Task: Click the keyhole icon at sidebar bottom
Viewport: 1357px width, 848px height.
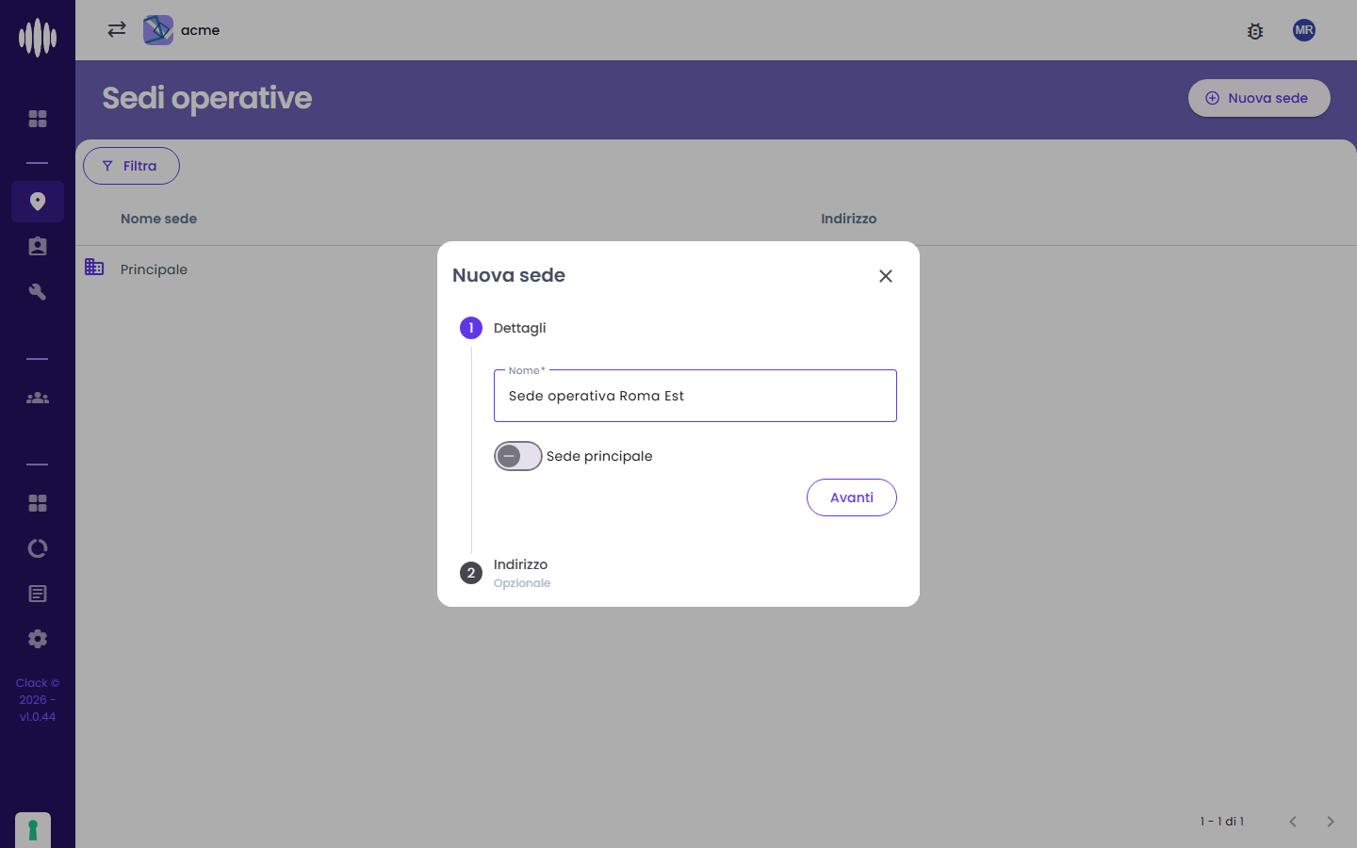Action: 33,830
